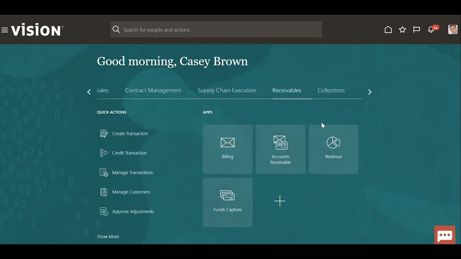This screenshot has width=461, height=259.
Task: Click the Good morning, Casey Brown greeting
Action: tap(172, 62)
